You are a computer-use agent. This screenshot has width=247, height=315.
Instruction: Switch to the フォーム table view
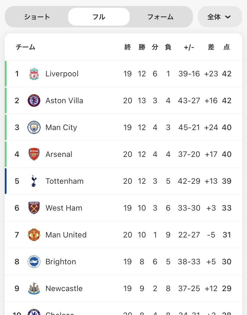point(160,17)
